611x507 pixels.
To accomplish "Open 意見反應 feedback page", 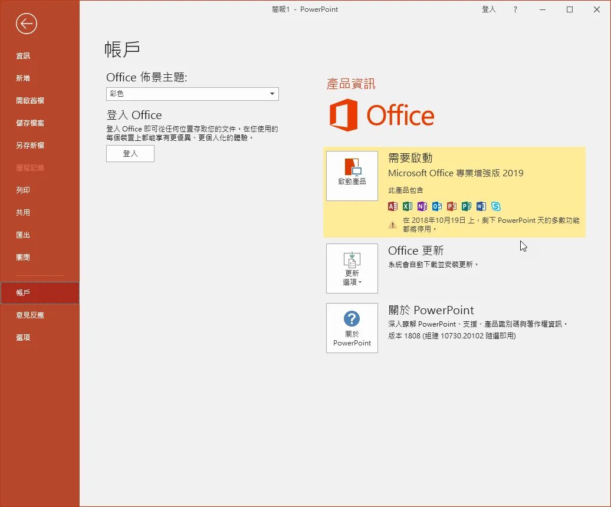I will pos(30,315).
